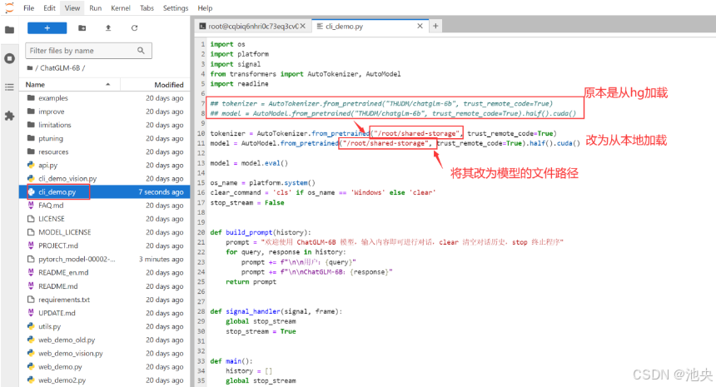The width and height of the screenshot is (716, 387).
Task: Select api.py file
Action: click(x=105, y=166)
